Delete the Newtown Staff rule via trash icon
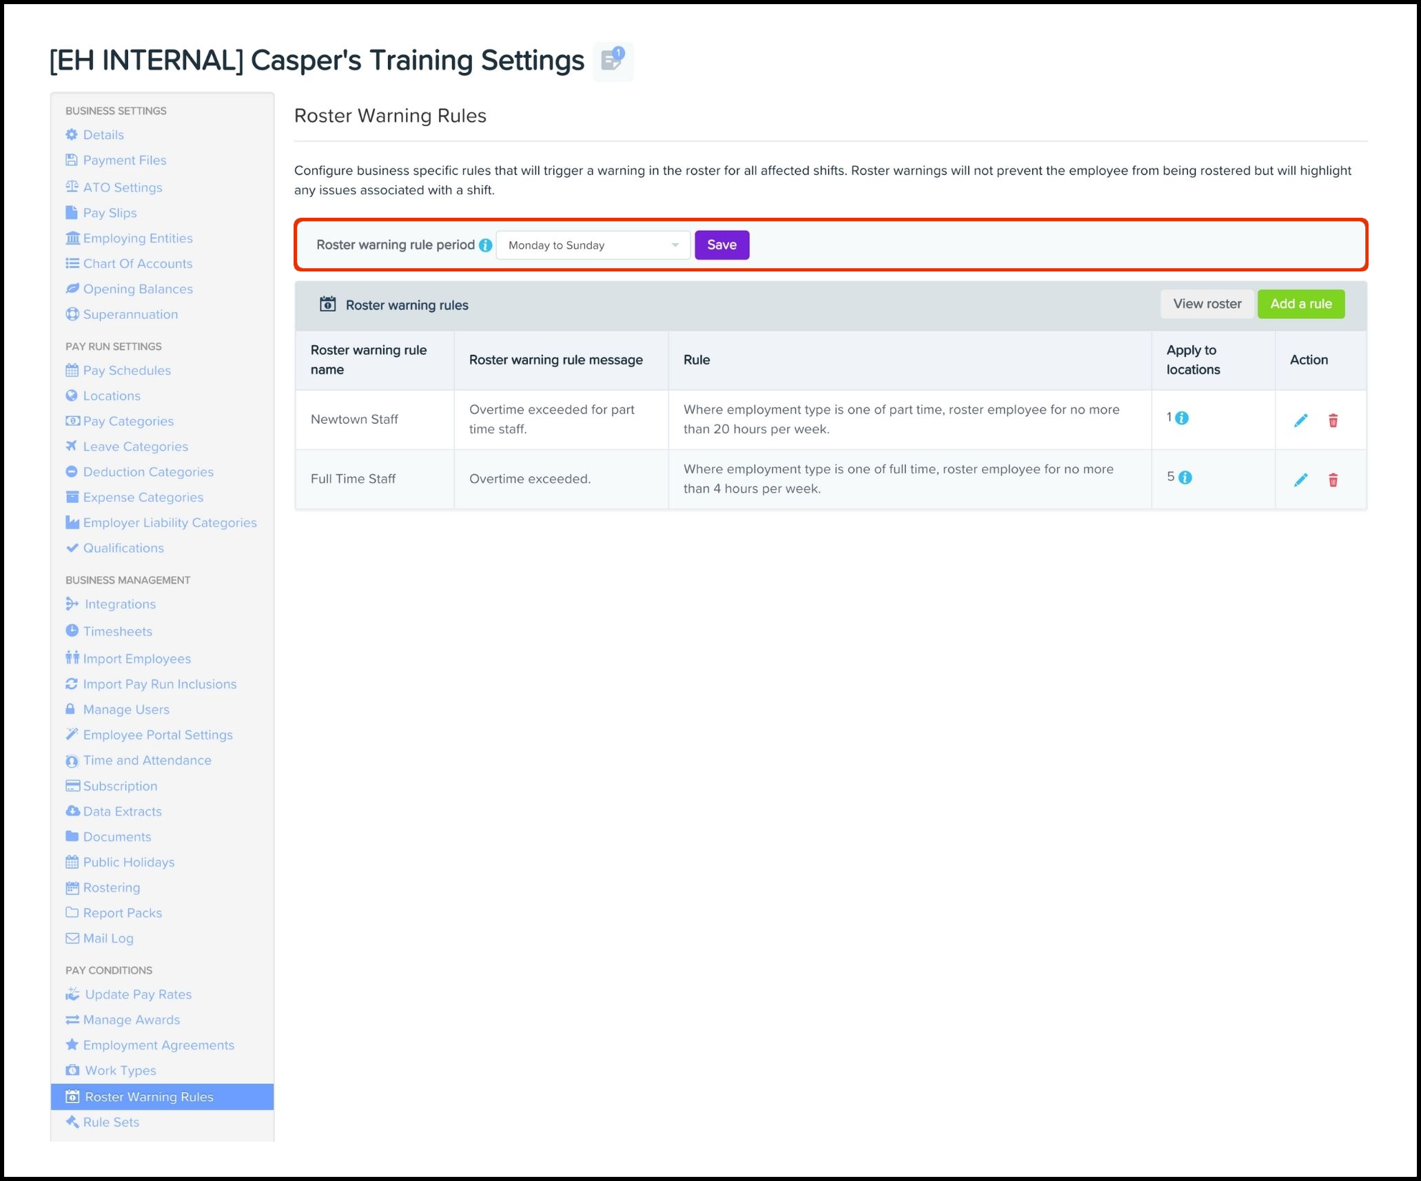The height and width of the screenshot is (1181, 1421). (x=1333, y=420)
